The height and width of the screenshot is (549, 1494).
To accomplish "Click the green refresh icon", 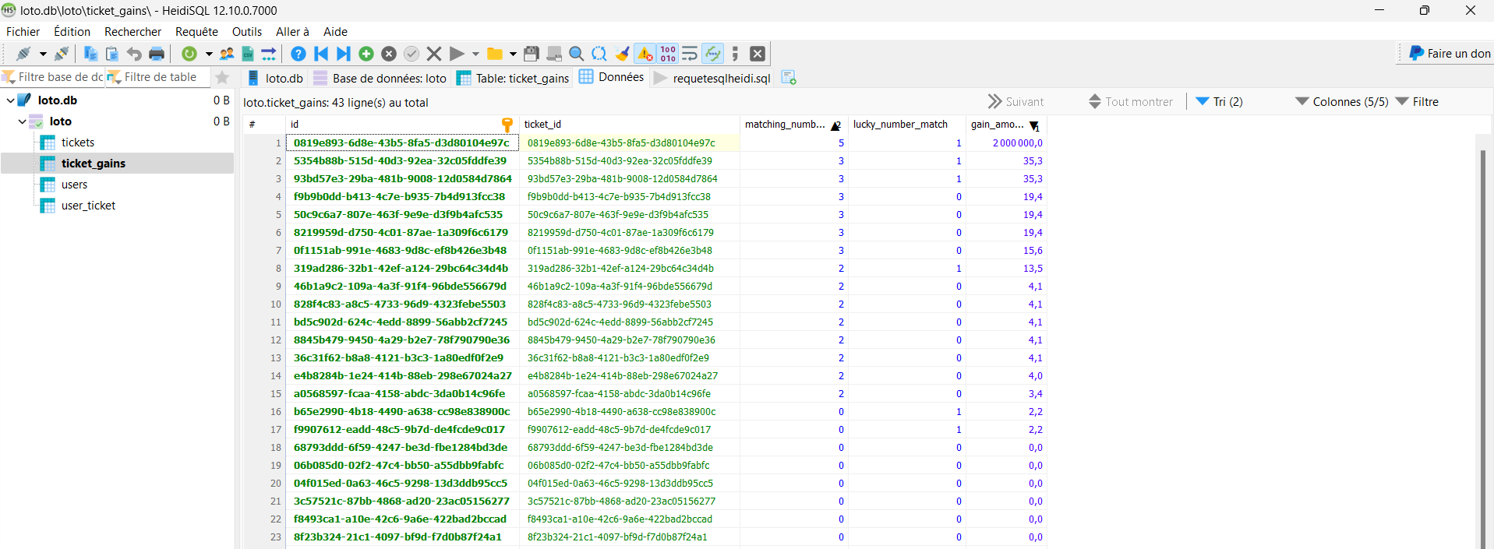I will click(189, 54).
